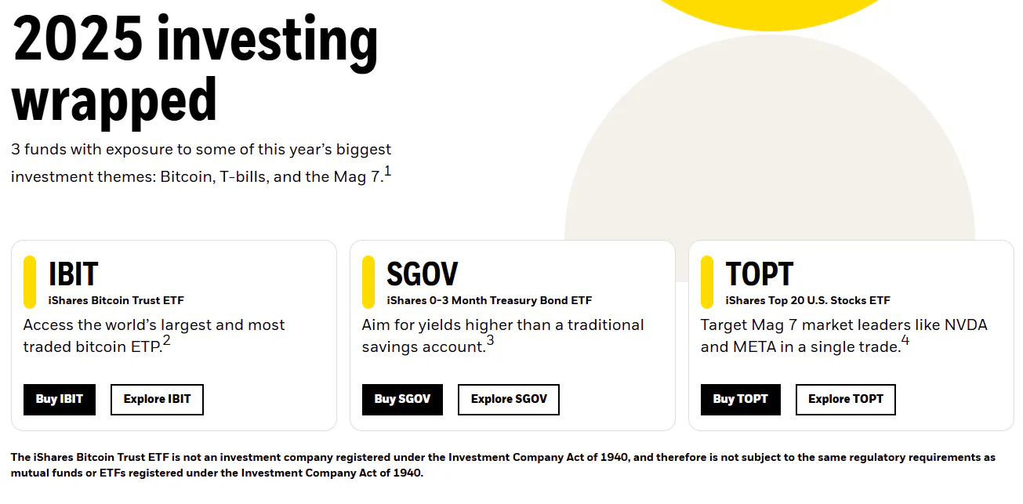Image resolution: width=1023 pixels, height=504 pixels.
Task: Open footnote 3 after savings account
Action: (490, 341)
